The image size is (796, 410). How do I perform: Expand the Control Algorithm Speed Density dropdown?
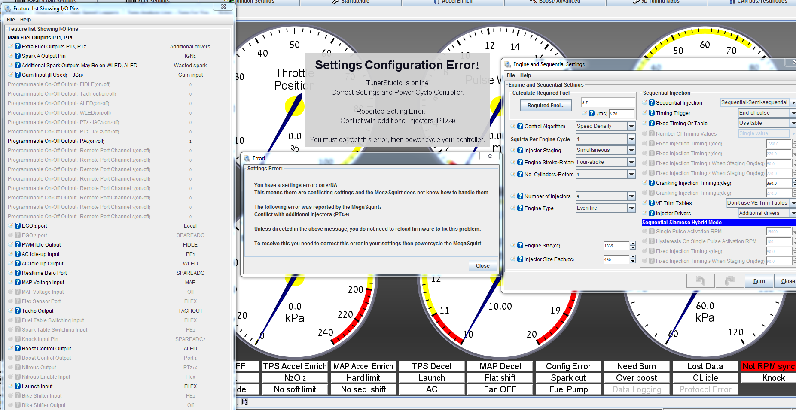pos(631,126)
